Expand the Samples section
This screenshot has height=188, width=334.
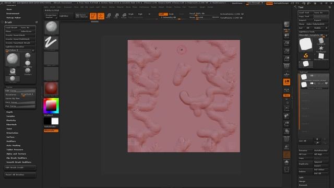pos(10,116)
